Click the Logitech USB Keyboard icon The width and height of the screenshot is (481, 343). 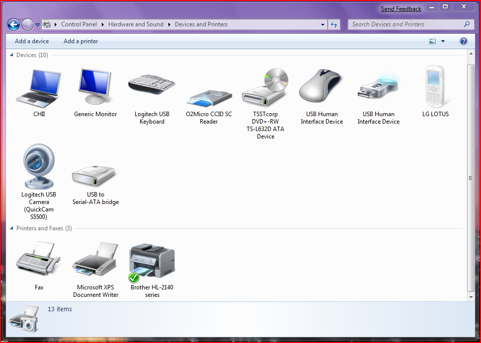(x=152, y=88)
